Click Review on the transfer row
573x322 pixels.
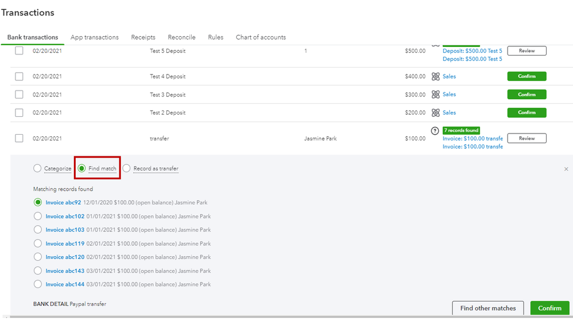tap(527, 138)
